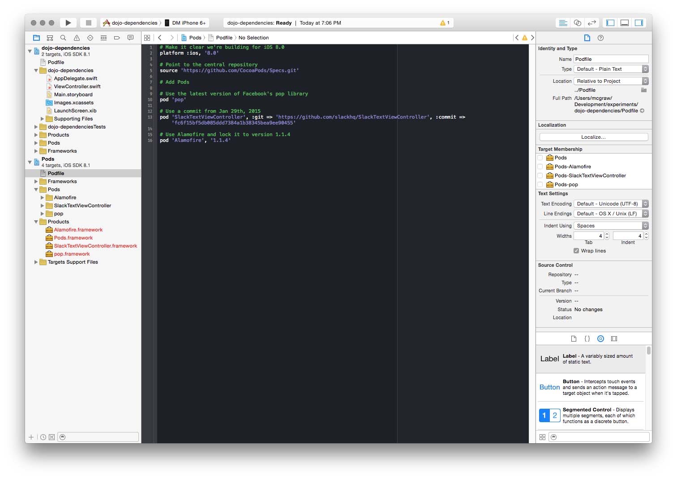Select Alamofire.framework product
677x479 pixels.
click(x=78, y=230)
